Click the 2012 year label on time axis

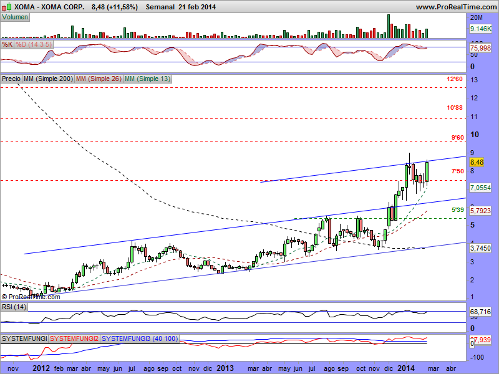(x=41, y=368)
